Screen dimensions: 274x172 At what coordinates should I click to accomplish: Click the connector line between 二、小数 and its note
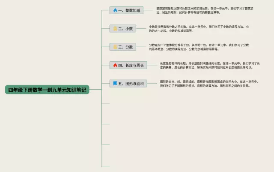tap(141, 29)
